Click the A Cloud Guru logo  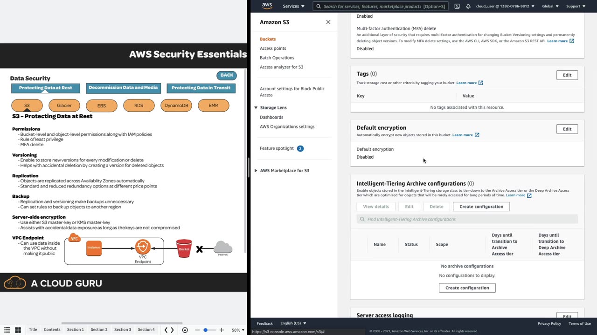tap(53, 283)
